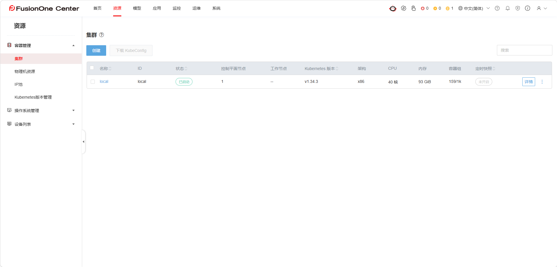Select IP池 in the sidebar
This screenshot has height=267, width=557.
point(18,84)
